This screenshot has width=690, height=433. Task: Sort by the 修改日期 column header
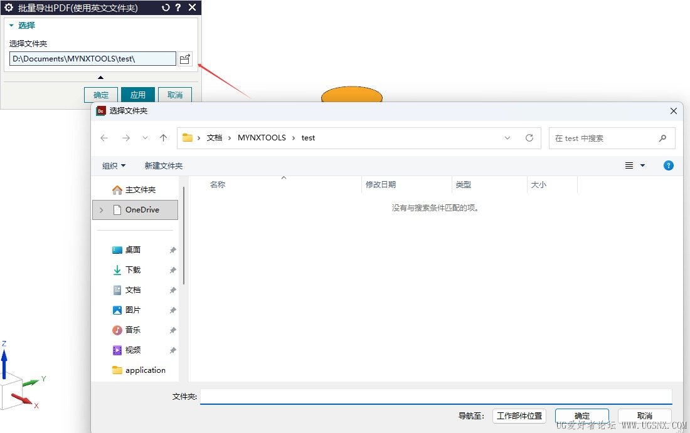pyautogui.click(x=381, y=185)
